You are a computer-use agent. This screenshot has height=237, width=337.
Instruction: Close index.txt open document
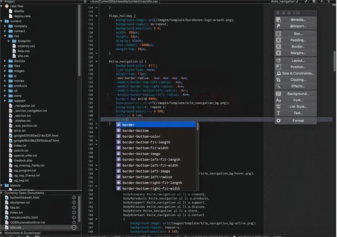(x=74, y=212)
